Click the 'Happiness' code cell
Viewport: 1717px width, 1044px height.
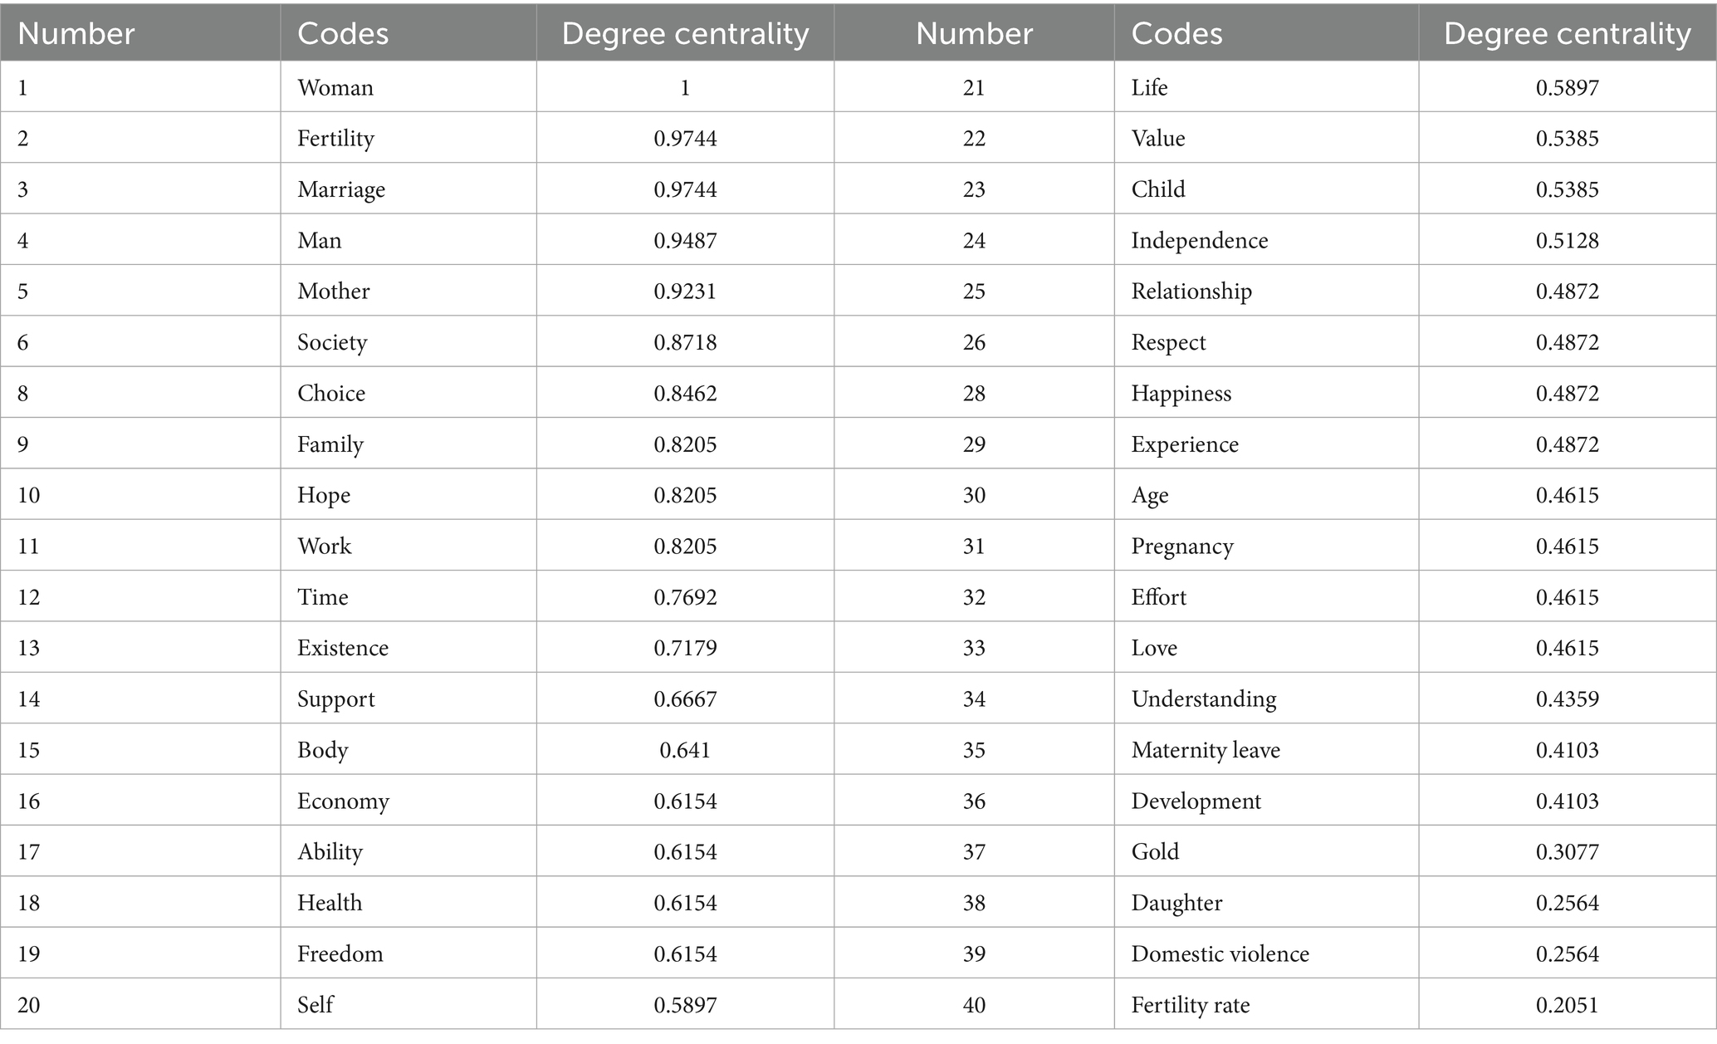click(x=1181, y=393)
